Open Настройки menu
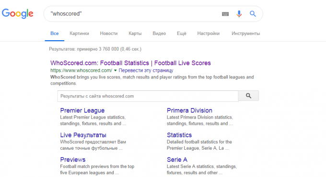 [209, 33]
